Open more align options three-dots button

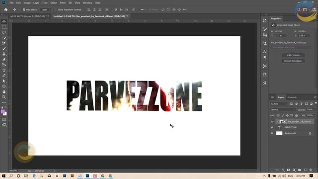[143, 9]
